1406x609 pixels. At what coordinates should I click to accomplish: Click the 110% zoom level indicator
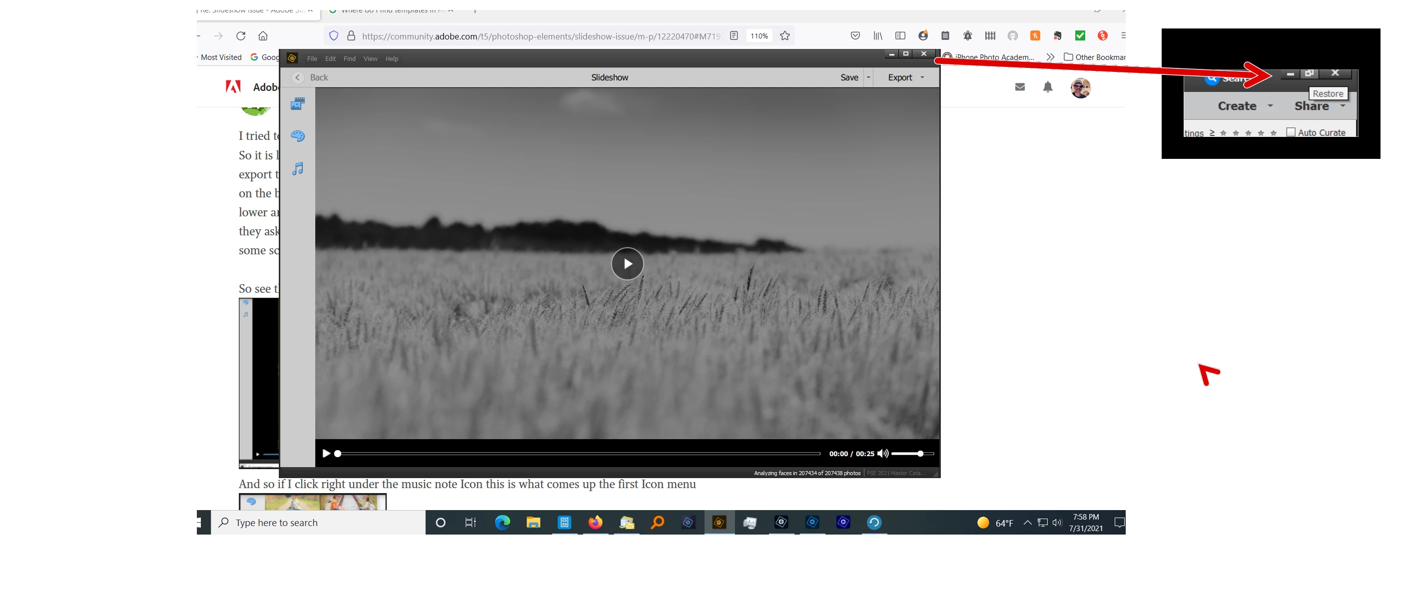(x=758, y=36)
